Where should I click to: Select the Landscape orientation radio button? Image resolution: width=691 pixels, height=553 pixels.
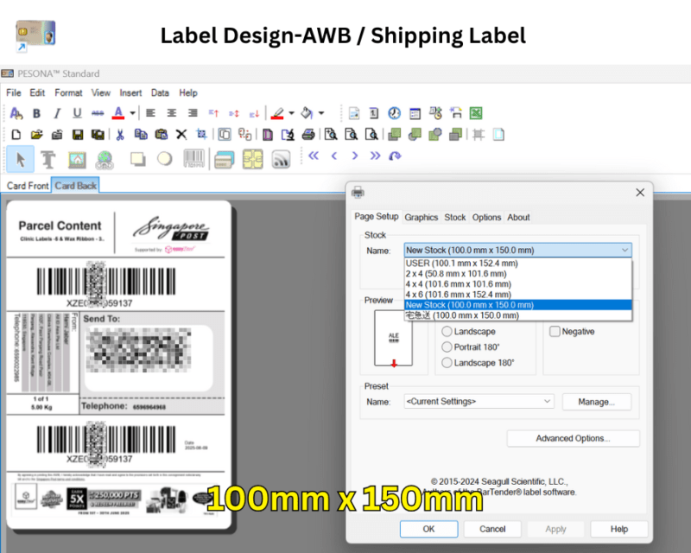(x=447, y=331)
